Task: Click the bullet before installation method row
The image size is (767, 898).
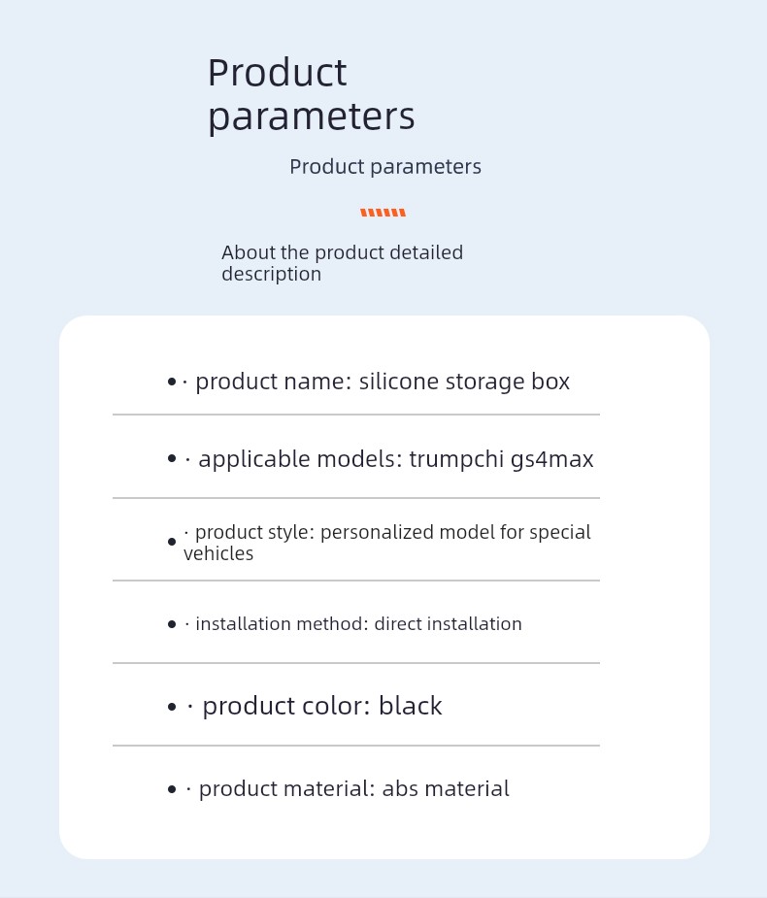Action: coord(172,624)
